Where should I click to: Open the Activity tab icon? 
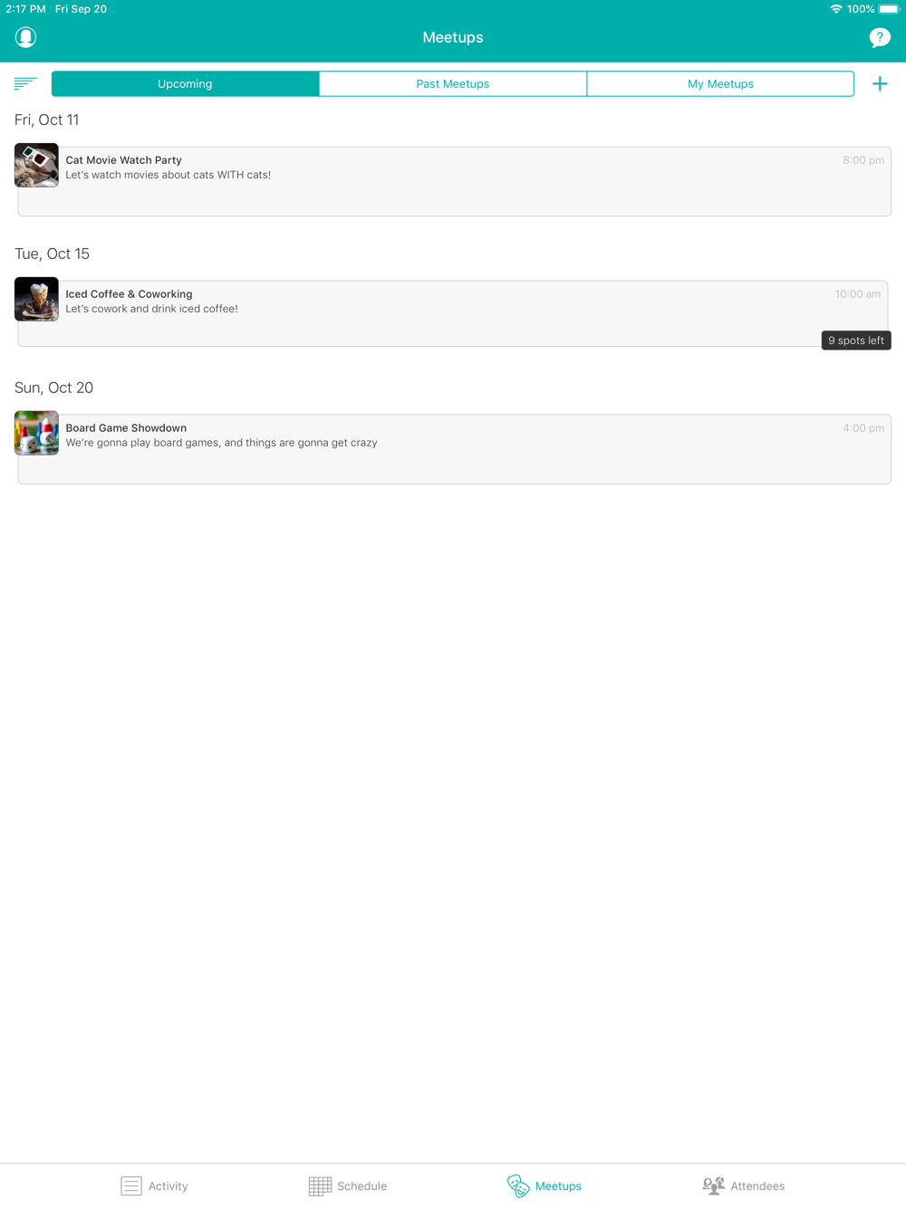point(131,1185)
